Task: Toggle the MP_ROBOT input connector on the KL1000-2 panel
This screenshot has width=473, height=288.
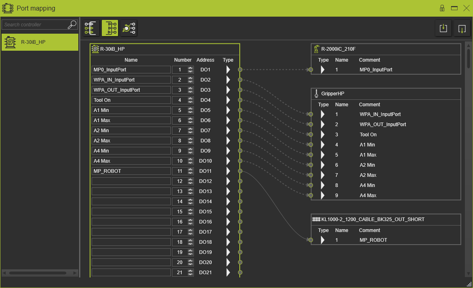Action: [310, 240]
